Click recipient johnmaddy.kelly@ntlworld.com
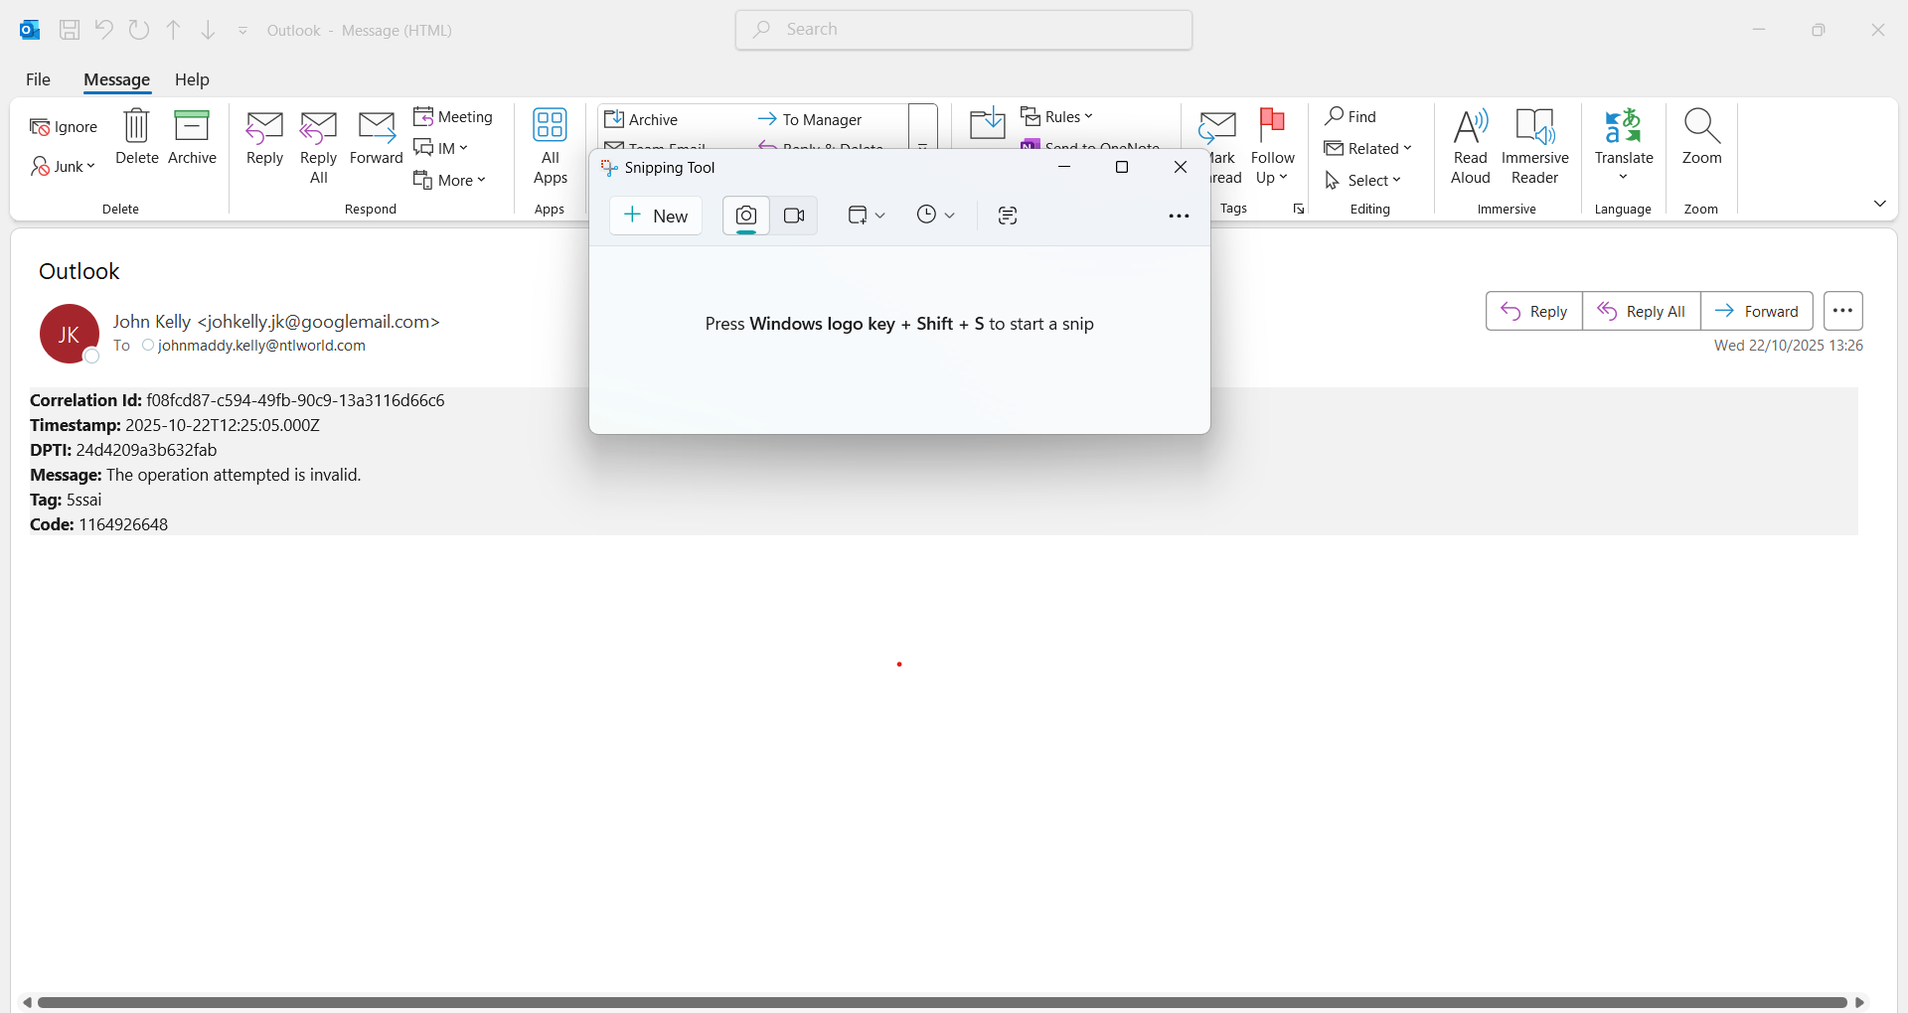The image size is (1908, 1013). [261, 346]
